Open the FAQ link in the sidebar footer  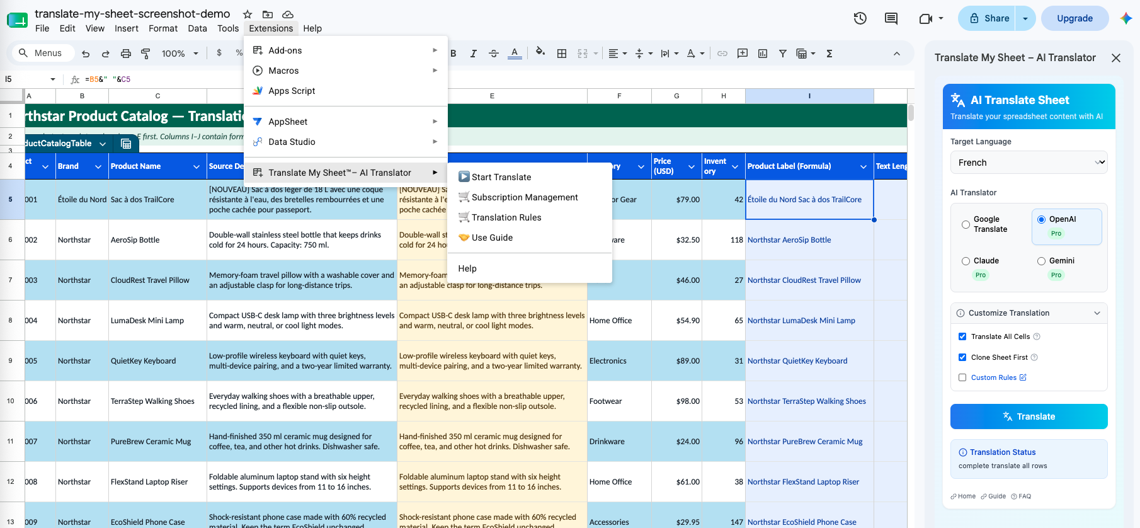click(1021, 496)
